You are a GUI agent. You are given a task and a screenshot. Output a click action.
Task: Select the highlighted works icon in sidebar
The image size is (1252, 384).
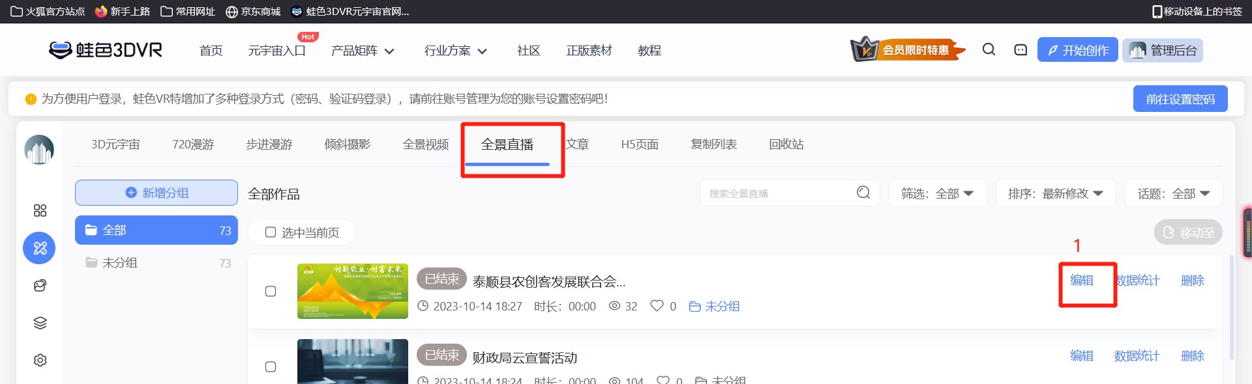click(40, 248)
